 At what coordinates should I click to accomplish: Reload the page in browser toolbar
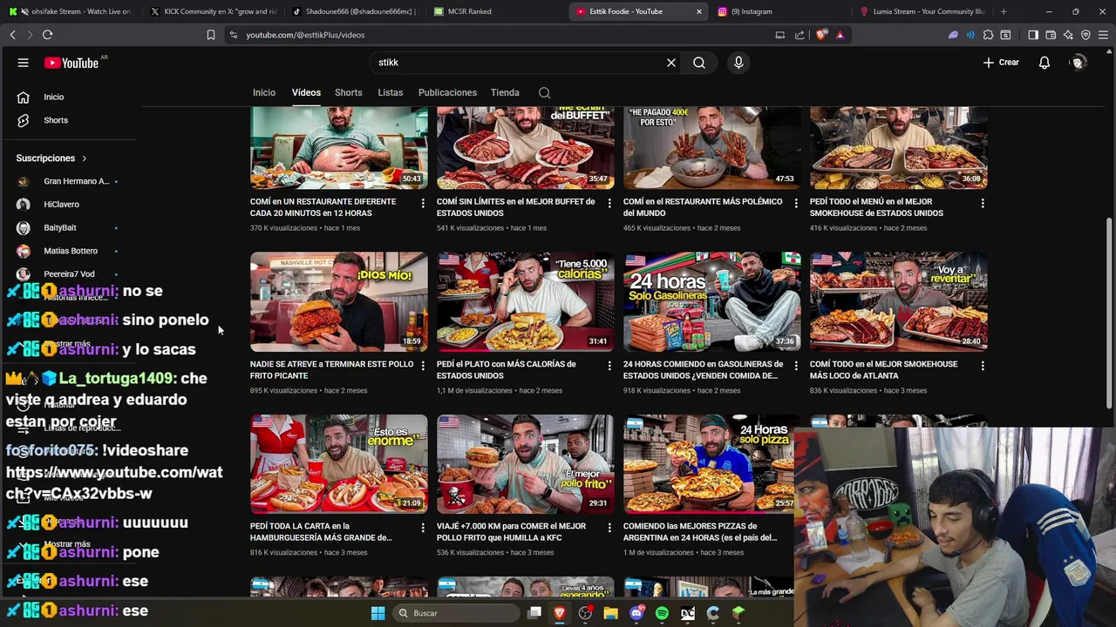point(47,35)
